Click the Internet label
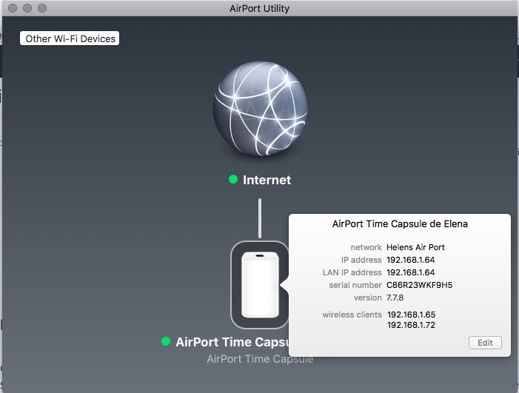The width and height of the screenshot is (519, 393). (267, 180)
